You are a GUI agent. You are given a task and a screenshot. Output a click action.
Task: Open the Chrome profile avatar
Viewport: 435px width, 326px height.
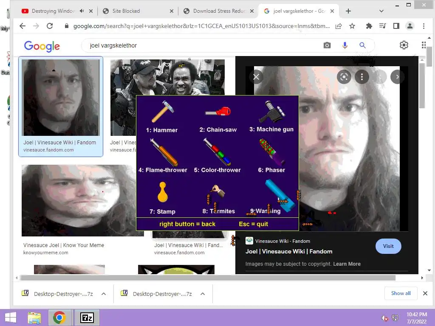pos(410,26)
